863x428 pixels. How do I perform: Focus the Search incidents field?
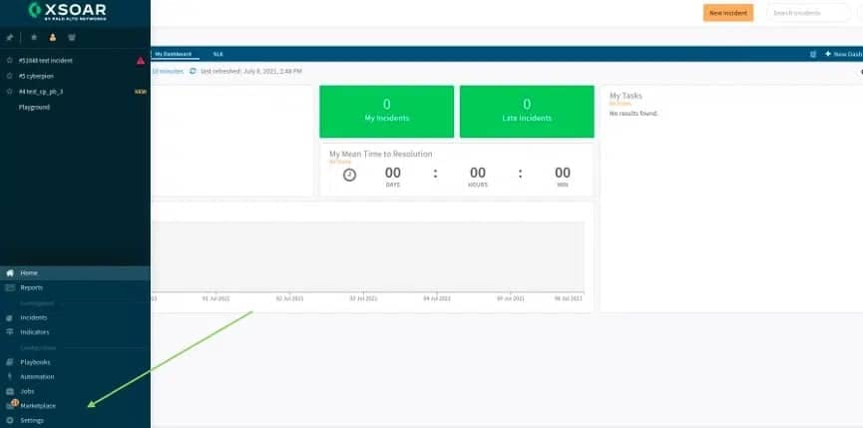(x=810, y=13)
